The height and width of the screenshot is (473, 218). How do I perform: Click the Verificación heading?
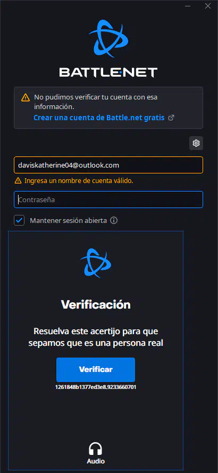click(x=96, y=304)
